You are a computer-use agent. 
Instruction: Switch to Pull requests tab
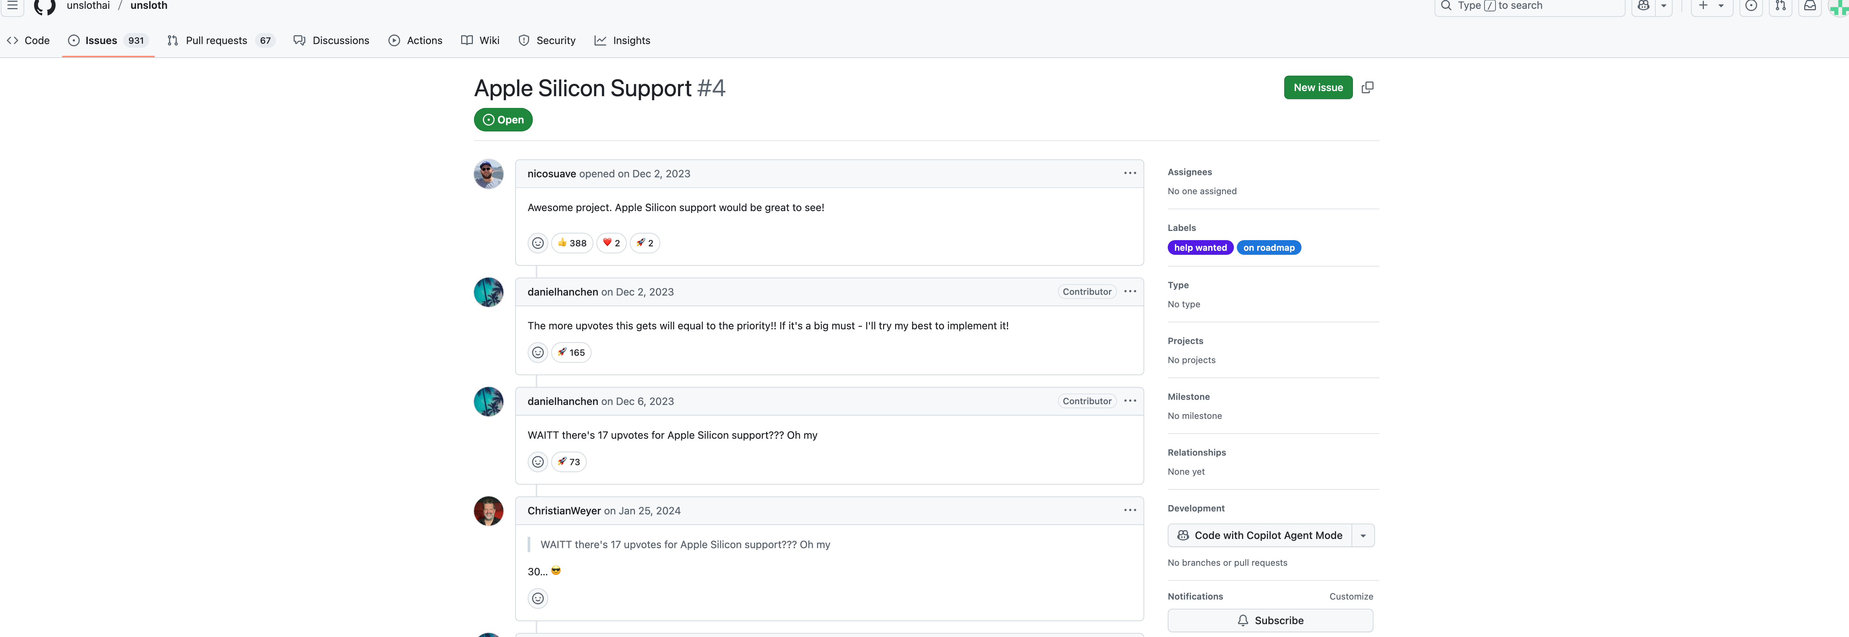pyautogui.click(x=216, y=40)
